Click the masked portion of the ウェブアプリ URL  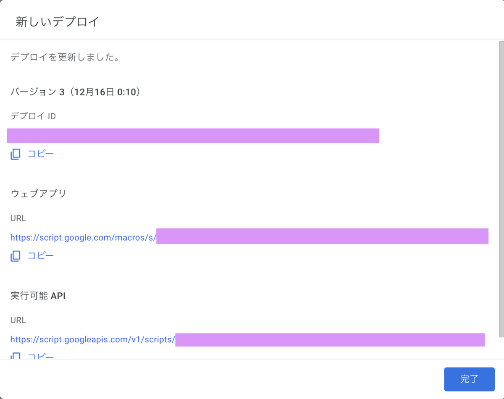[x=322, y=236]
